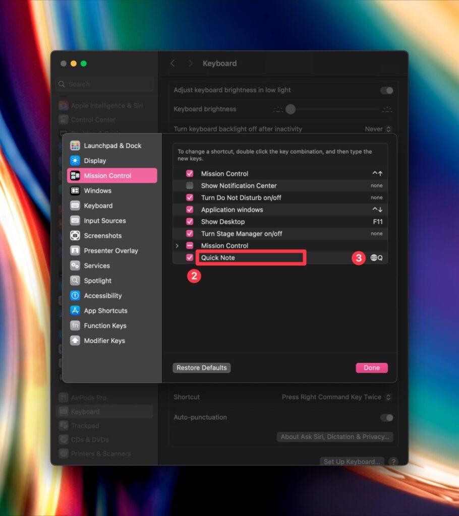The width and height of the screenshot is (459, 516).
Task: Disable the Show Desktop shortcut checkbox
Action: 190,222
